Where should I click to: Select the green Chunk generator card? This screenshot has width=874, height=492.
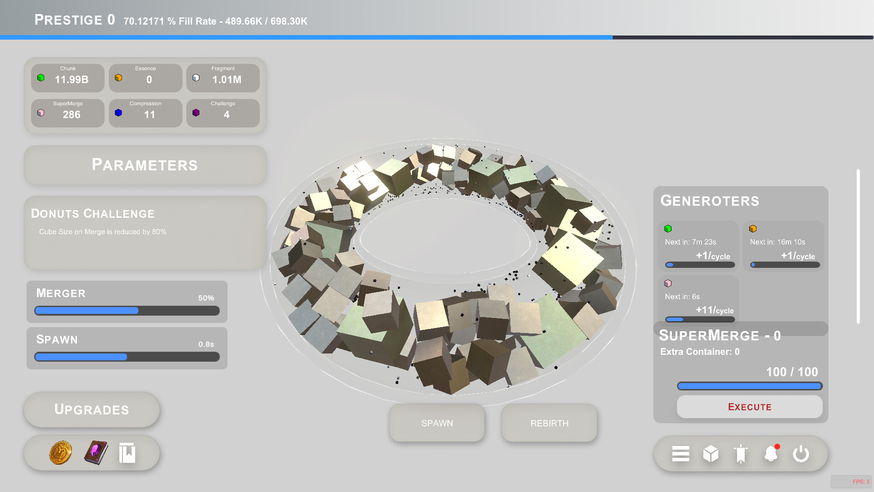tap(699, 246)
